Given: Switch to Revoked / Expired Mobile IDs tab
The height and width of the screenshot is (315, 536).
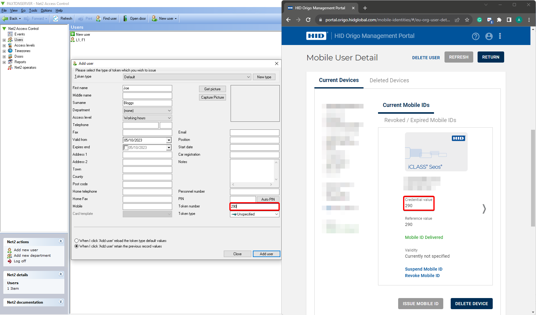Looking at the screenshot, I should click(x=420, y=120).
